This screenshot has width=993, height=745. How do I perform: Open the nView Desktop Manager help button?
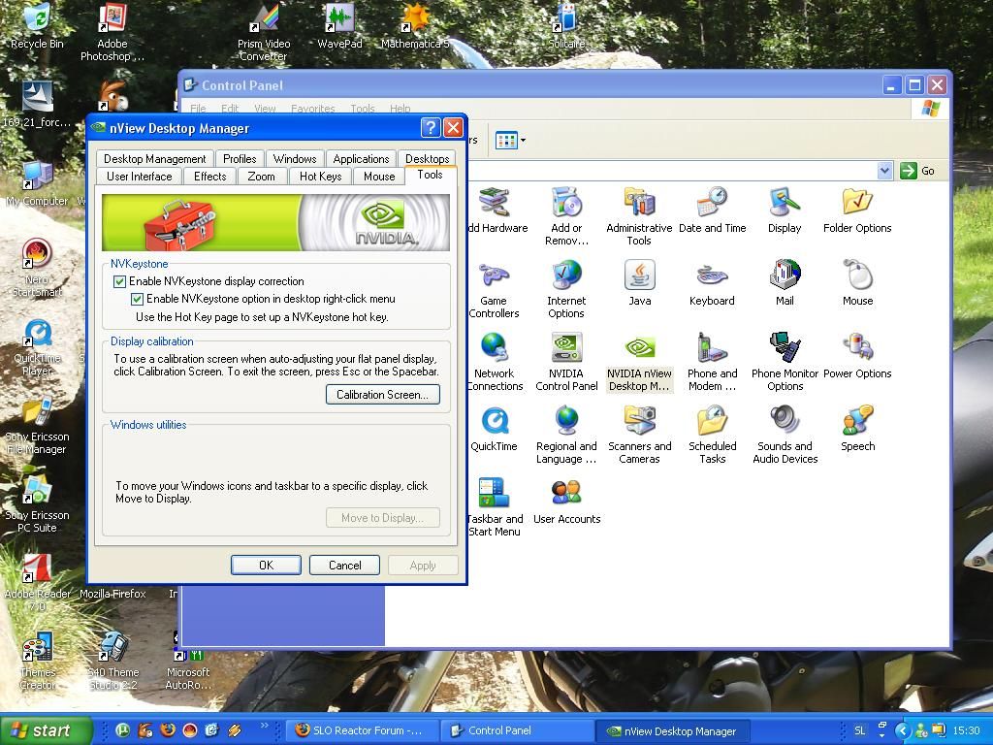(x=430, y=128)
